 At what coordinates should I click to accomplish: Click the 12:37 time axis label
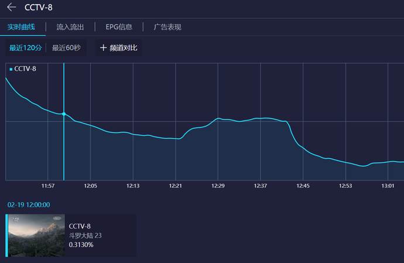[261, 186]
